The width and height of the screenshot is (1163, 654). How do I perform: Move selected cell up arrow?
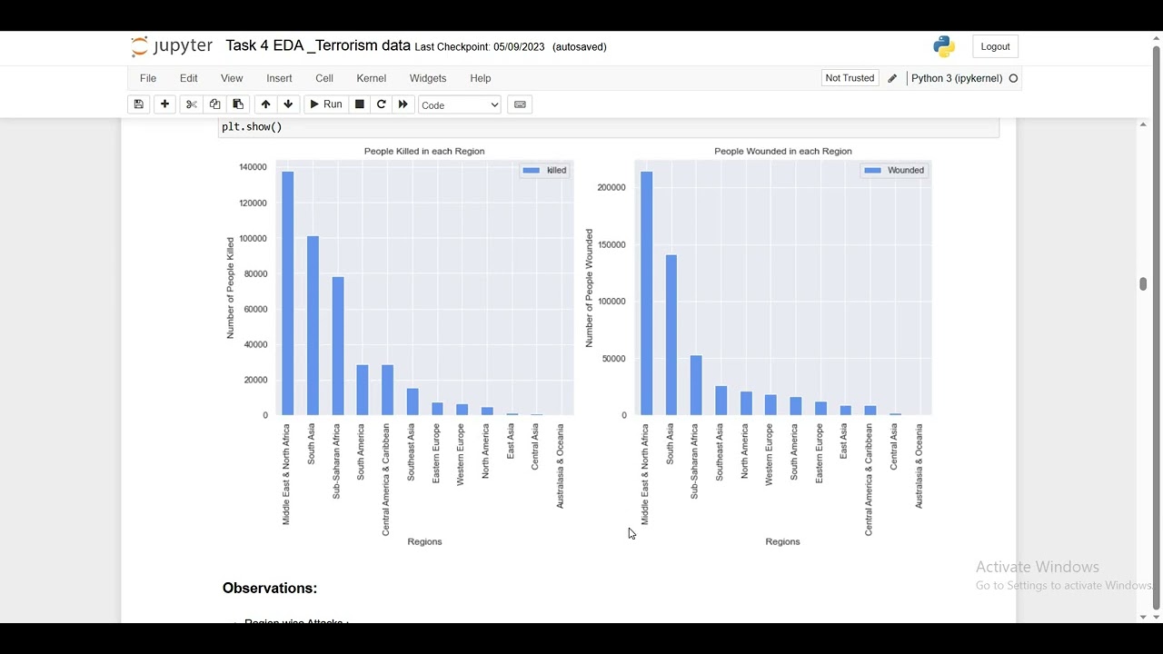click(x=265, y=104)
